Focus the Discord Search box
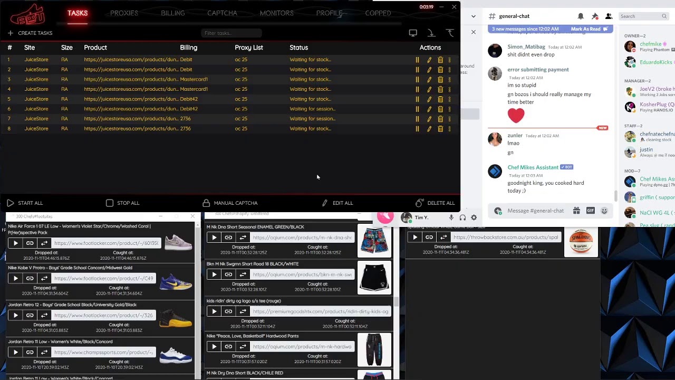 [x=643, y=16]
